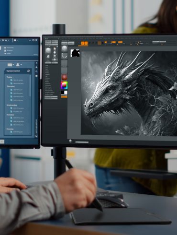
Task: Click the dotted stroke type icon
Action: [65, 56]
